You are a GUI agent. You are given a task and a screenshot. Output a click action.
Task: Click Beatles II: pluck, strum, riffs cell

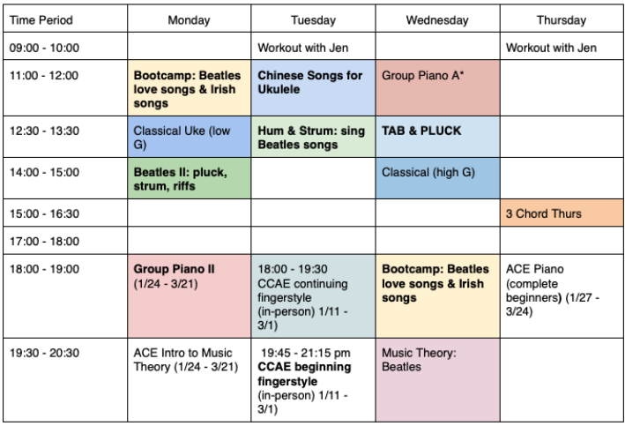point(190,179)
